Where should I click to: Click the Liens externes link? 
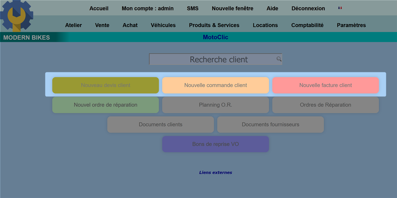[216, 172]
